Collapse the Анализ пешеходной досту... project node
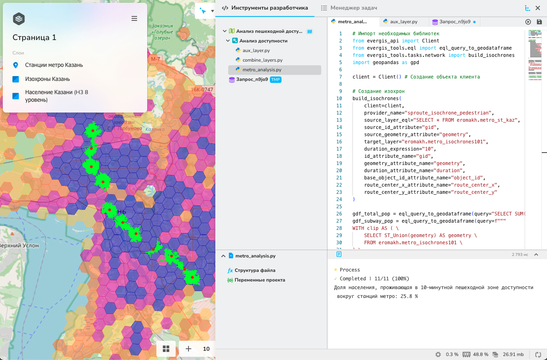The height and width of the screenshot is (360, 547). 225,31
